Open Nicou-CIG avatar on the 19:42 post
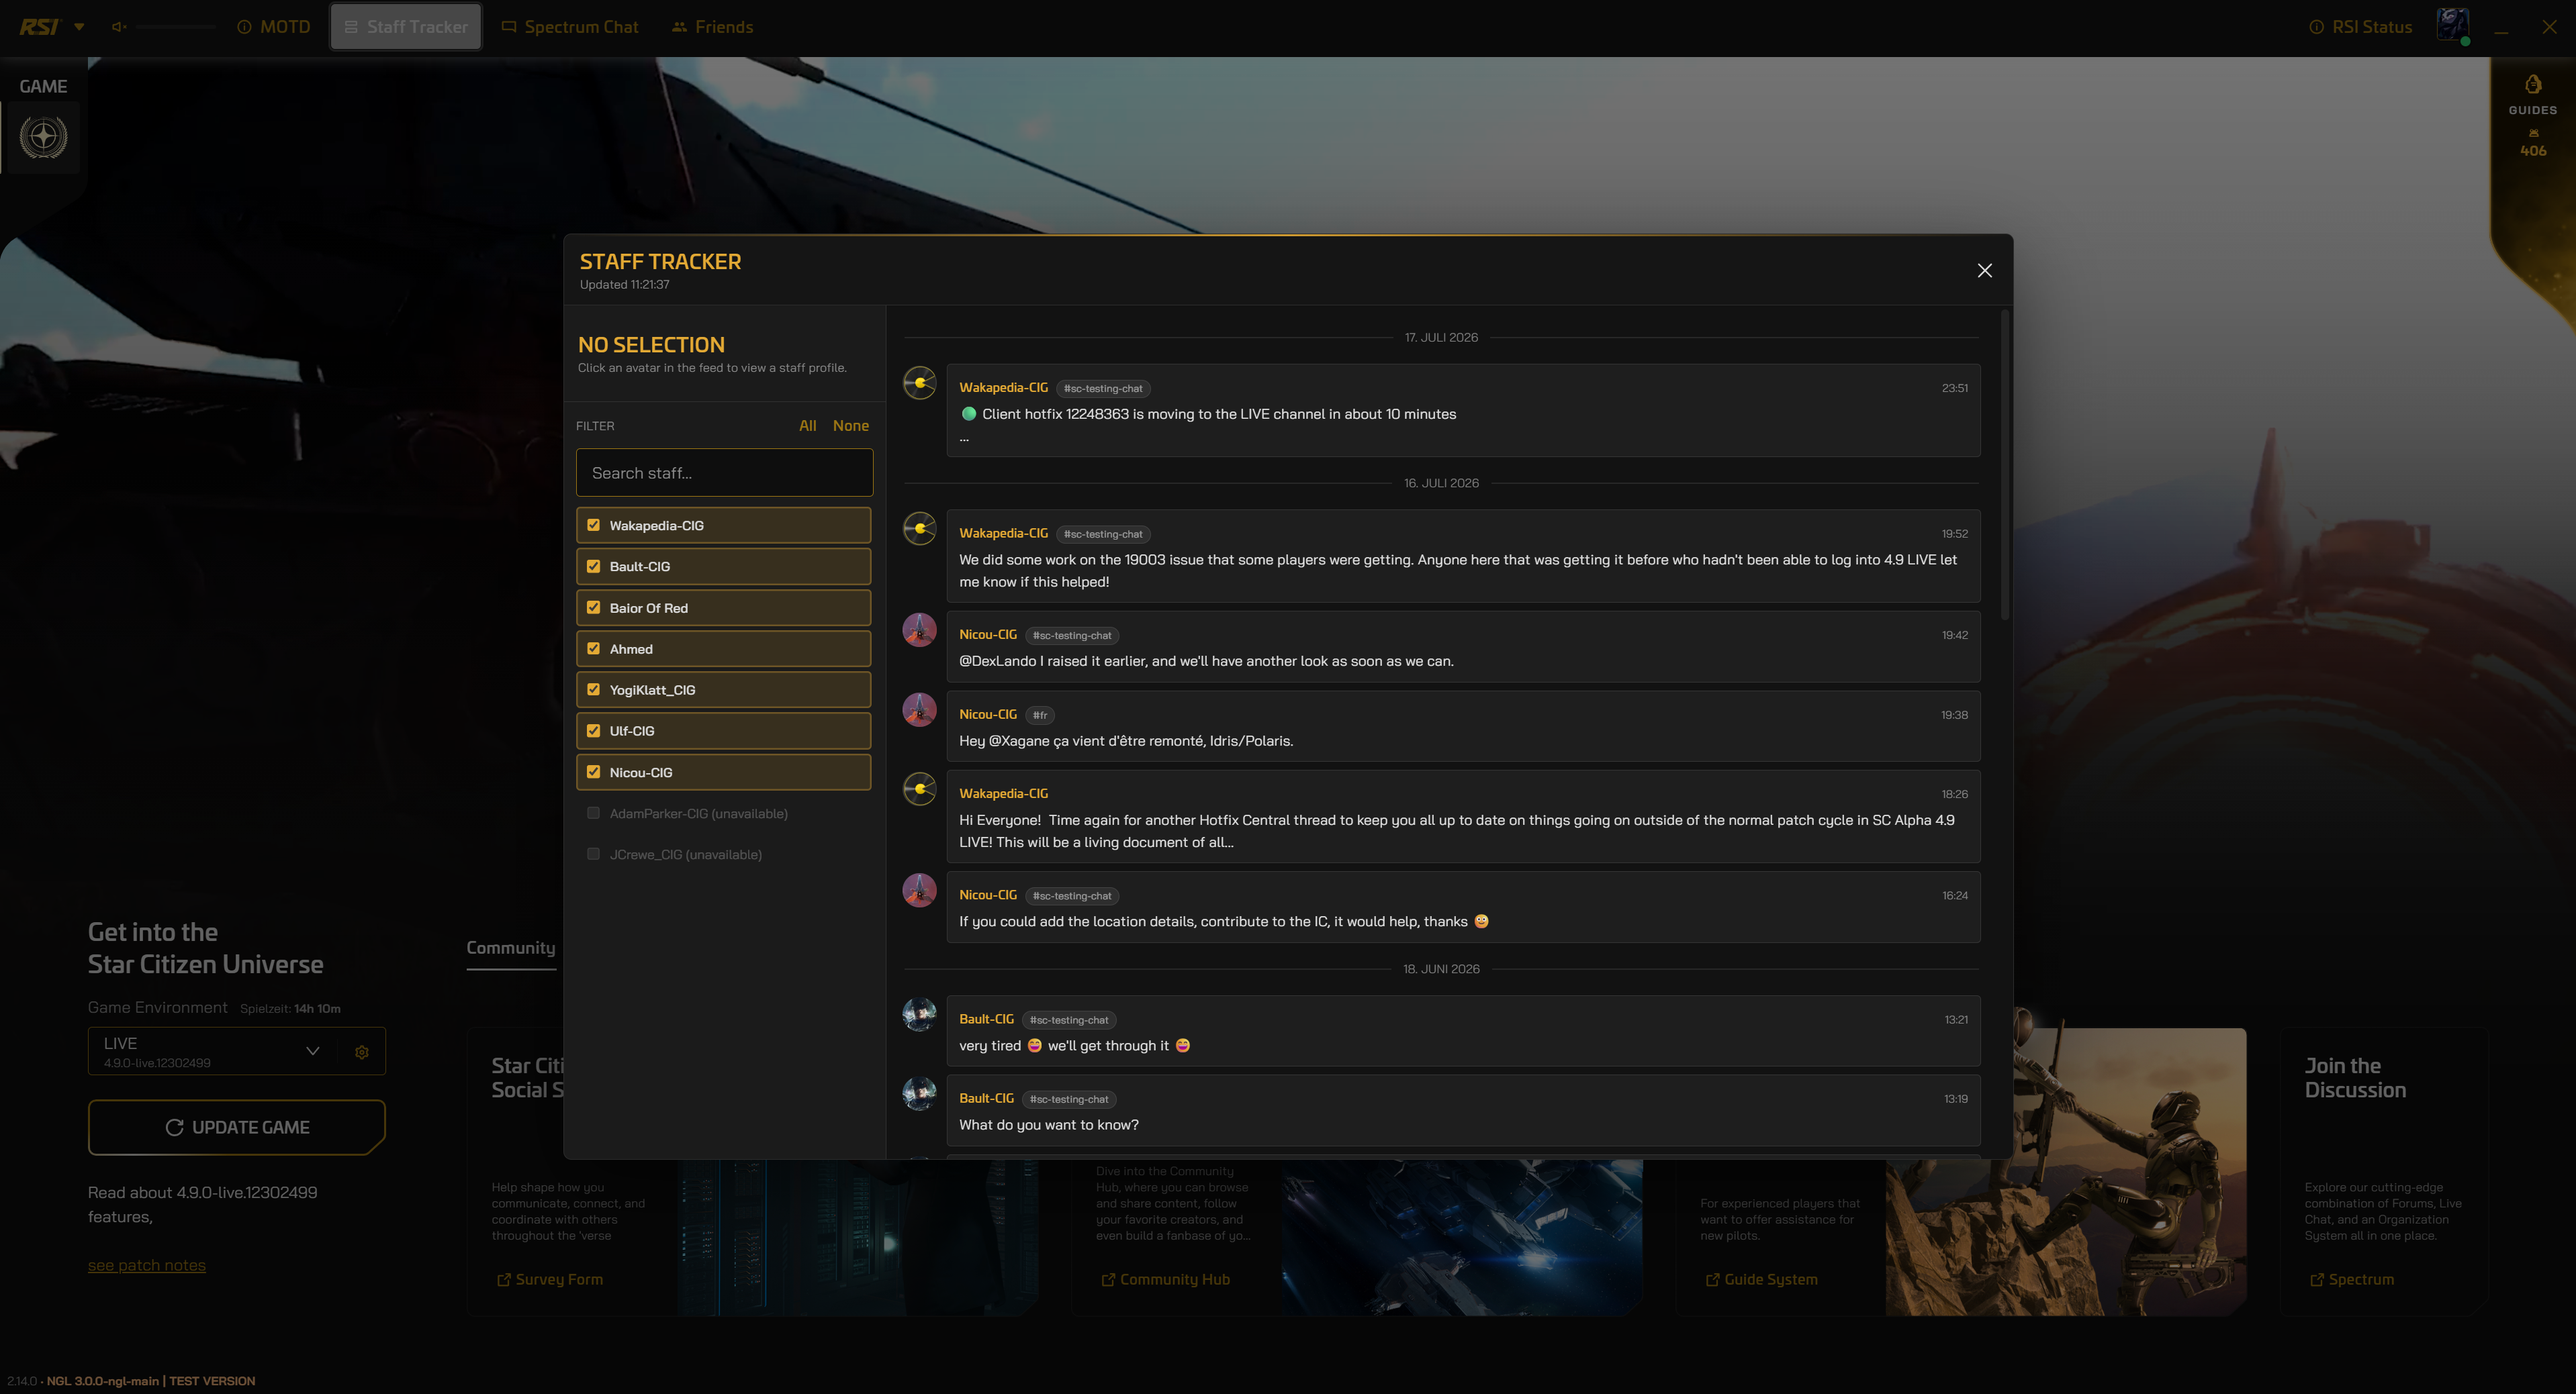This screenshot has height=1394, width=2576. pos(919,630)
